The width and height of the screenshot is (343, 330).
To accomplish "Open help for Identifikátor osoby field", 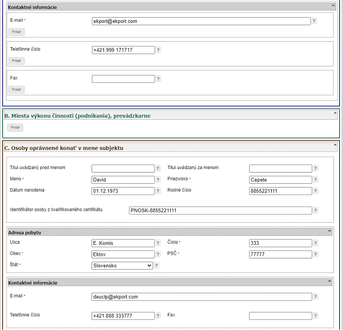I will pos(315,210).
